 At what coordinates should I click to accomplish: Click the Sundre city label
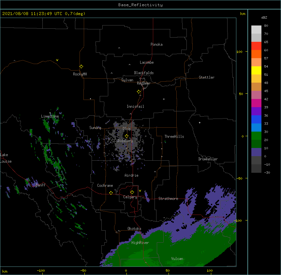(x=95, y=128)
